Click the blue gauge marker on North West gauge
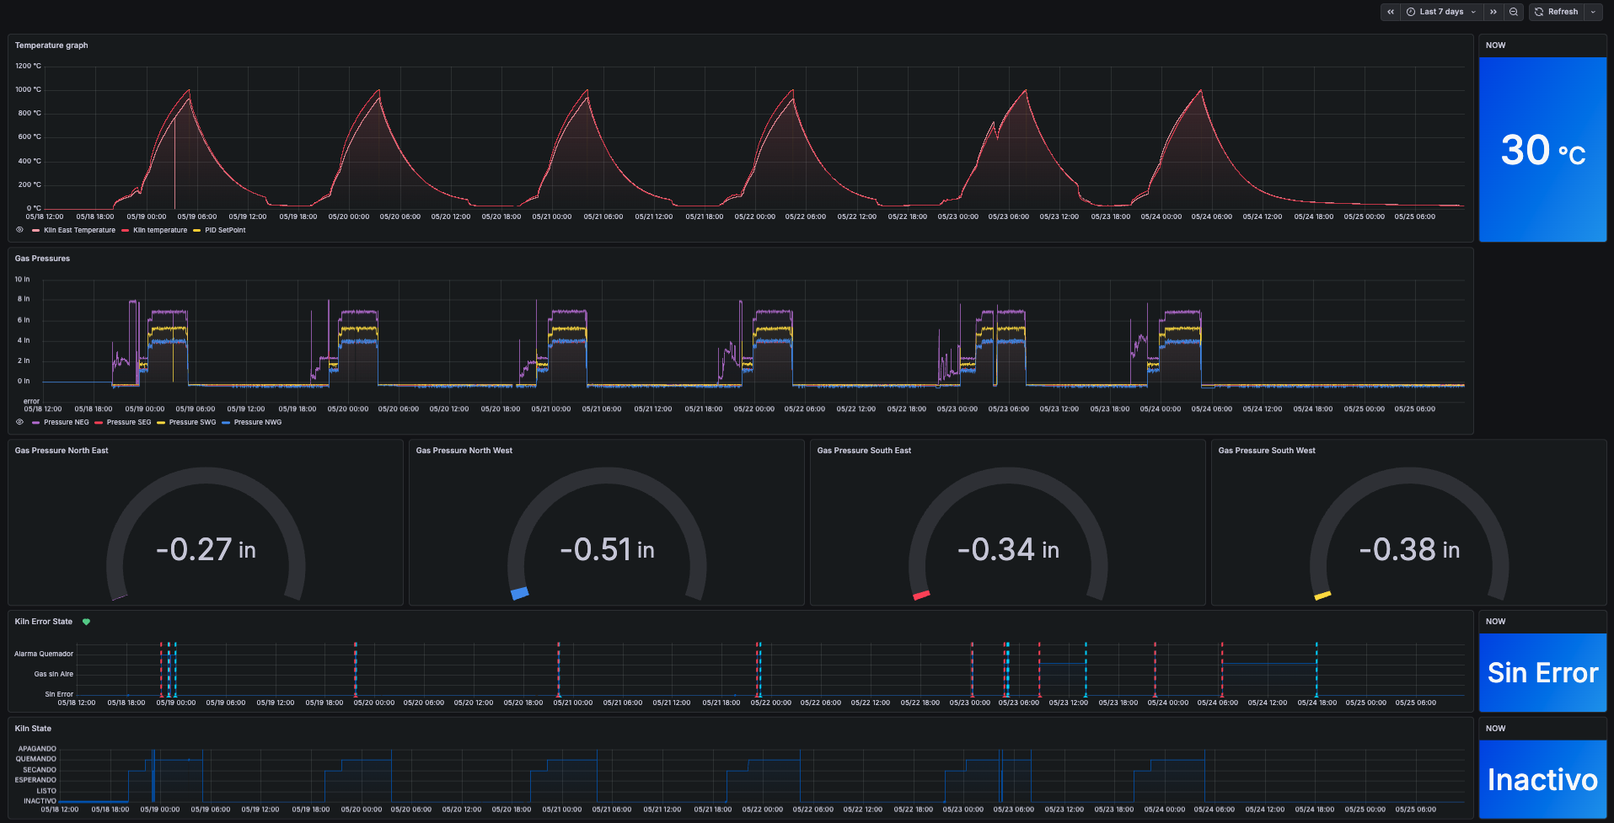 click(x=520, y=593)
